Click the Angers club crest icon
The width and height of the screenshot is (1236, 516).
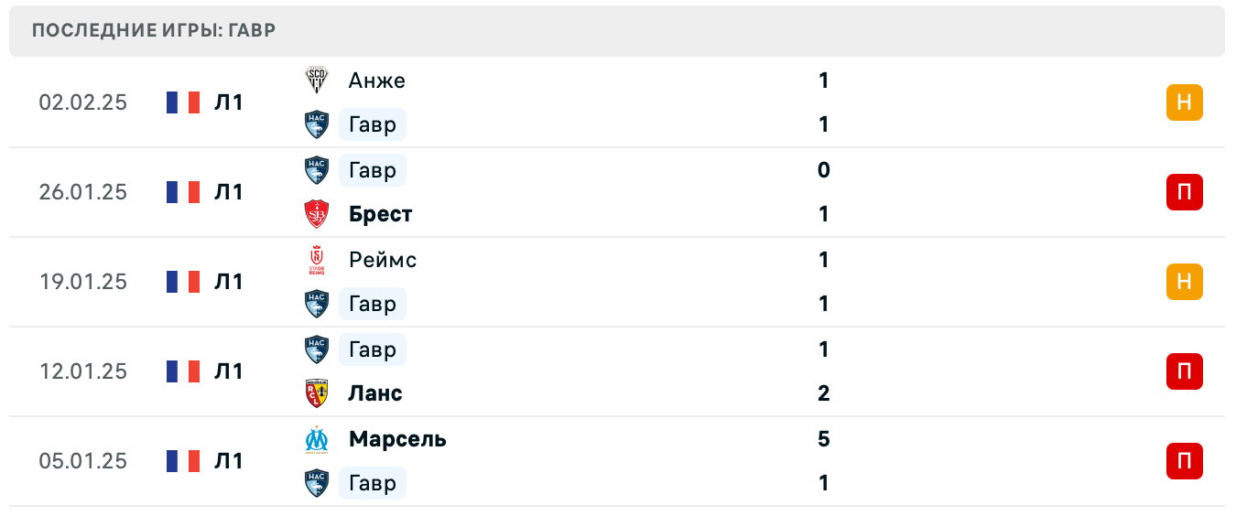pyautogui.click(x=317, y=81)
